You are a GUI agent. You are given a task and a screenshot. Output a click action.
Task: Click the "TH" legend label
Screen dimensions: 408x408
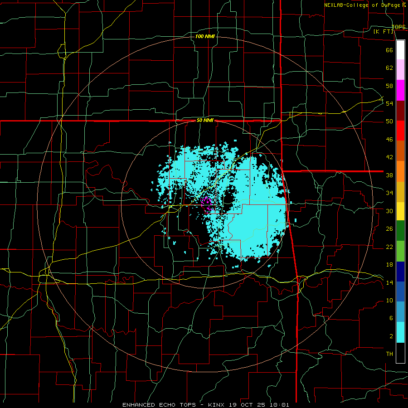click(x=389, y=354)
